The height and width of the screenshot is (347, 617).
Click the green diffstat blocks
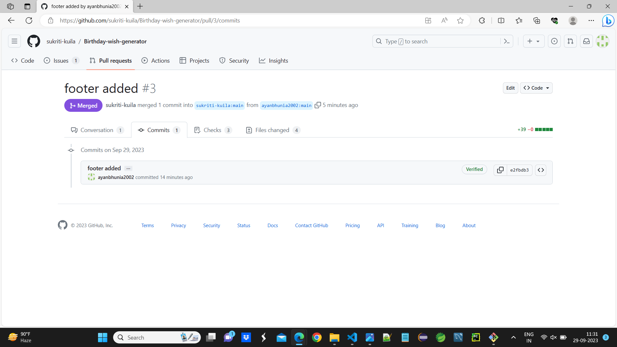[545, 129]
